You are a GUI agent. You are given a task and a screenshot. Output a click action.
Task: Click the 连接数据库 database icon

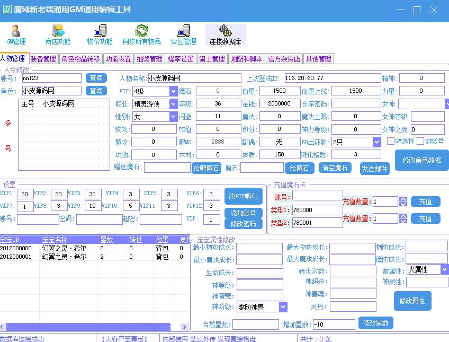(224, 34)
